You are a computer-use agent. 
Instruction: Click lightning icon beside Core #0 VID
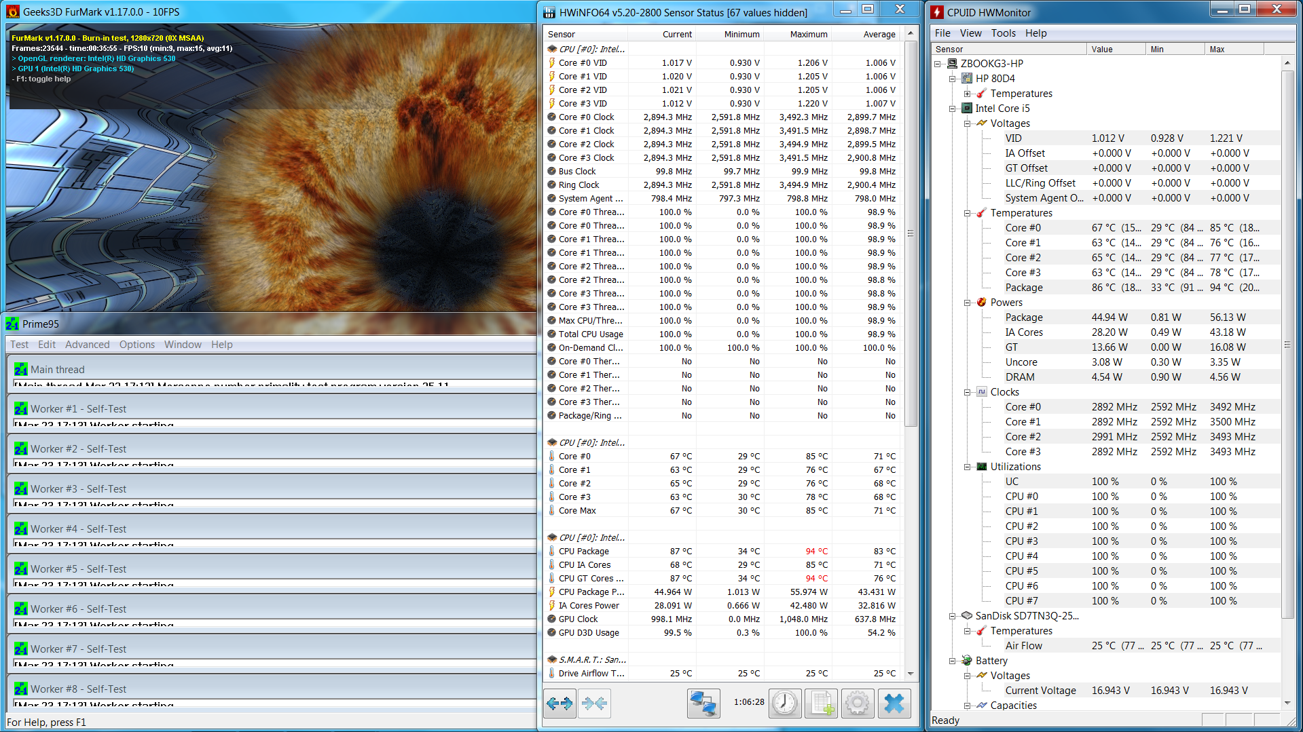(552, 62)
